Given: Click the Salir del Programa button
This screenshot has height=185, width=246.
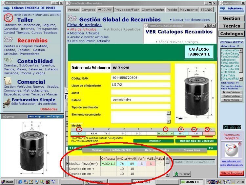Looking at the screenshot, I should click(232, 173).
